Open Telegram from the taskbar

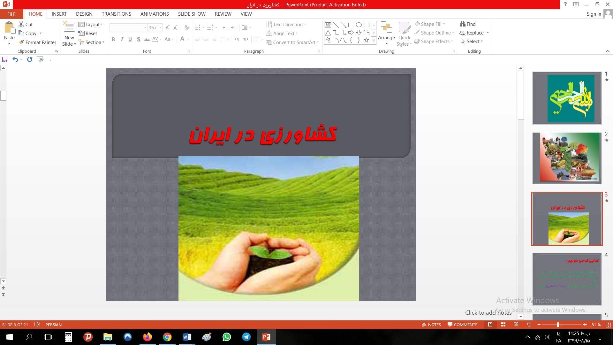pos(246,337)
